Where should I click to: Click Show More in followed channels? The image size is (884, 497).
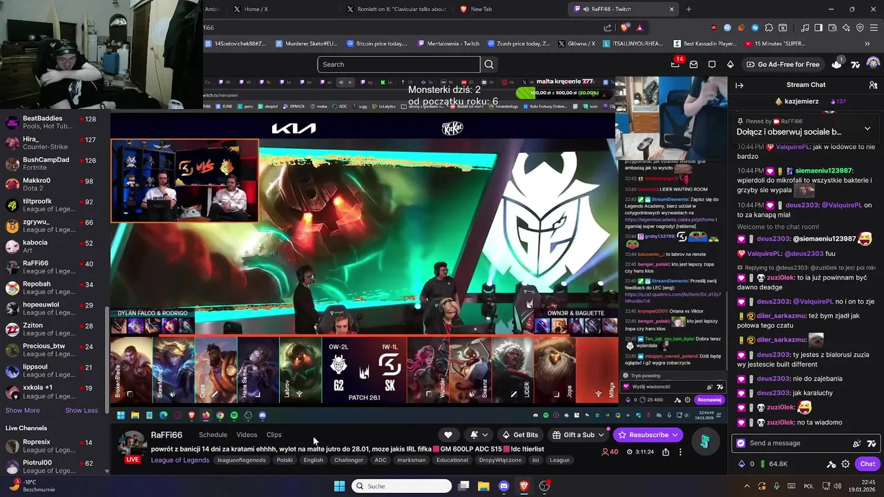[23, 410]
